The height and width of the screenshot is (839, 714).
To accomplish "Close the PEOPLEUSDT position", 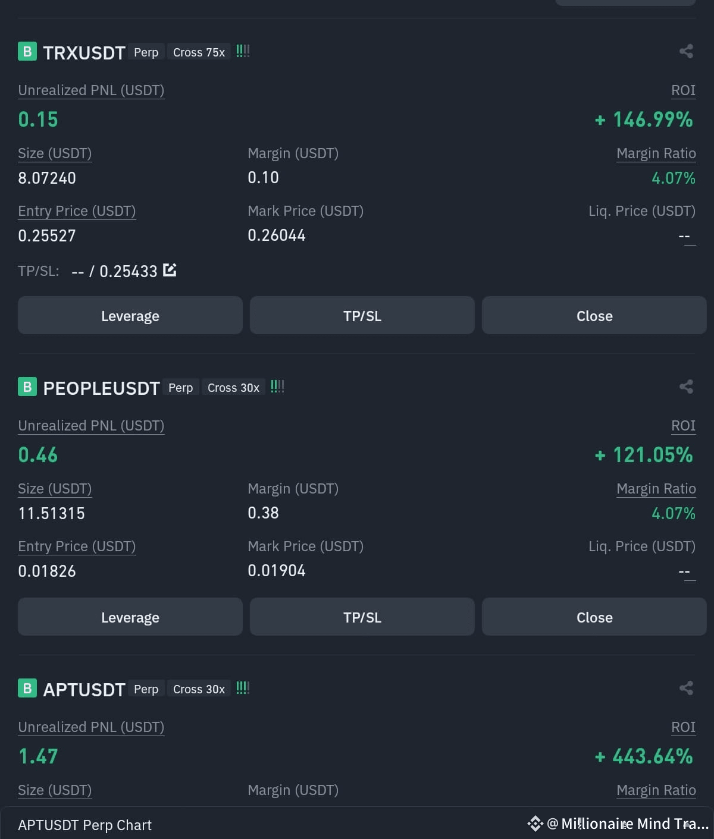I will pos(594,617).
